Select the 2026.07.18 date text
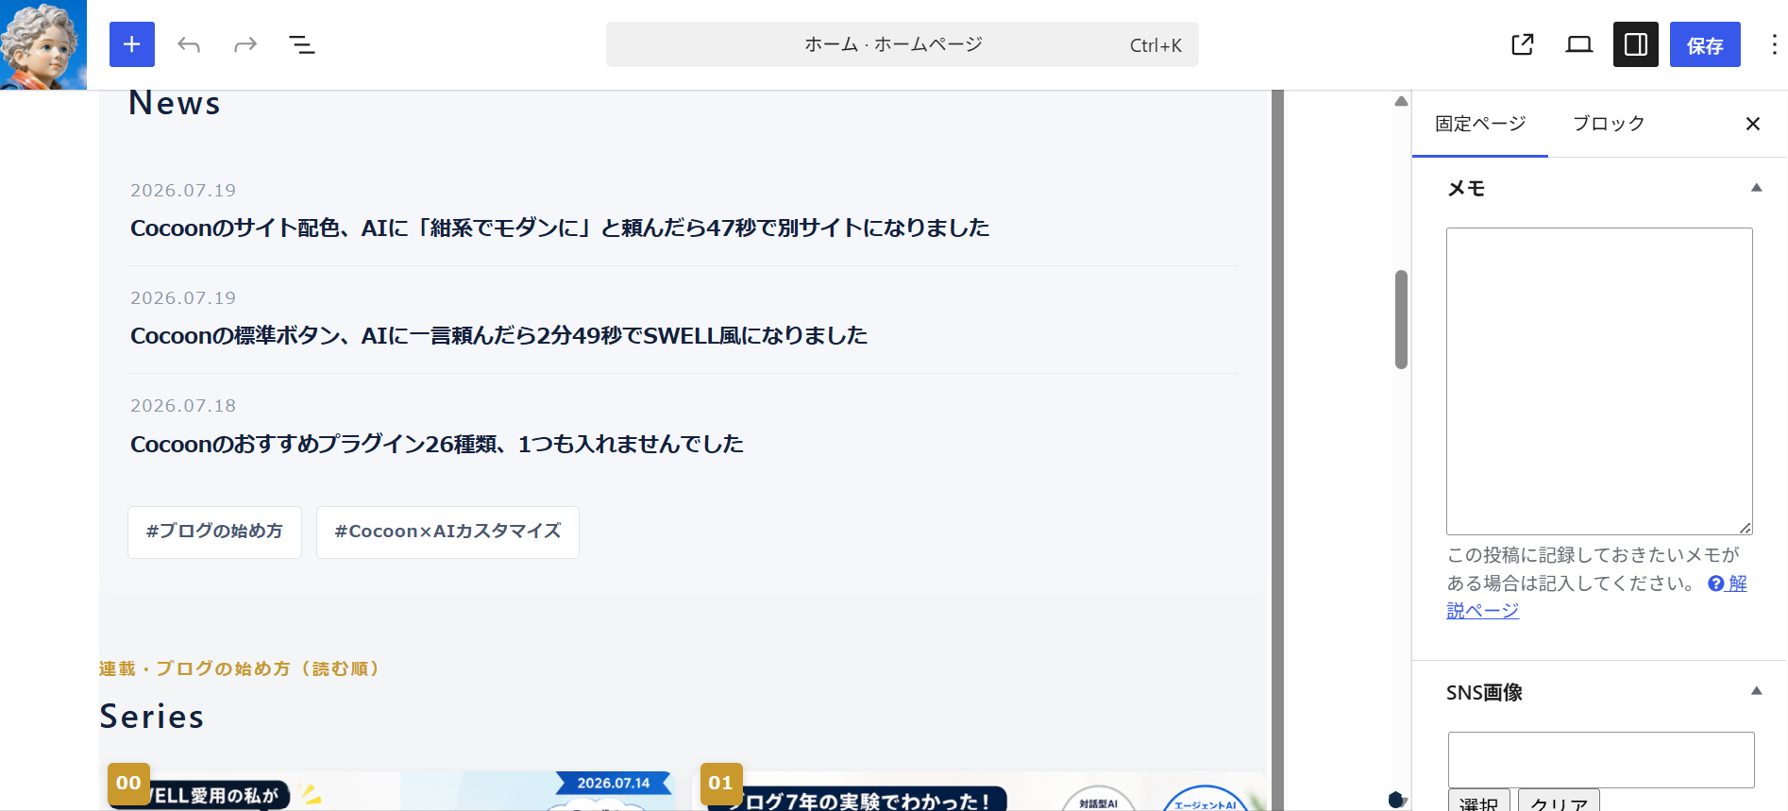 tap(183, 405)
